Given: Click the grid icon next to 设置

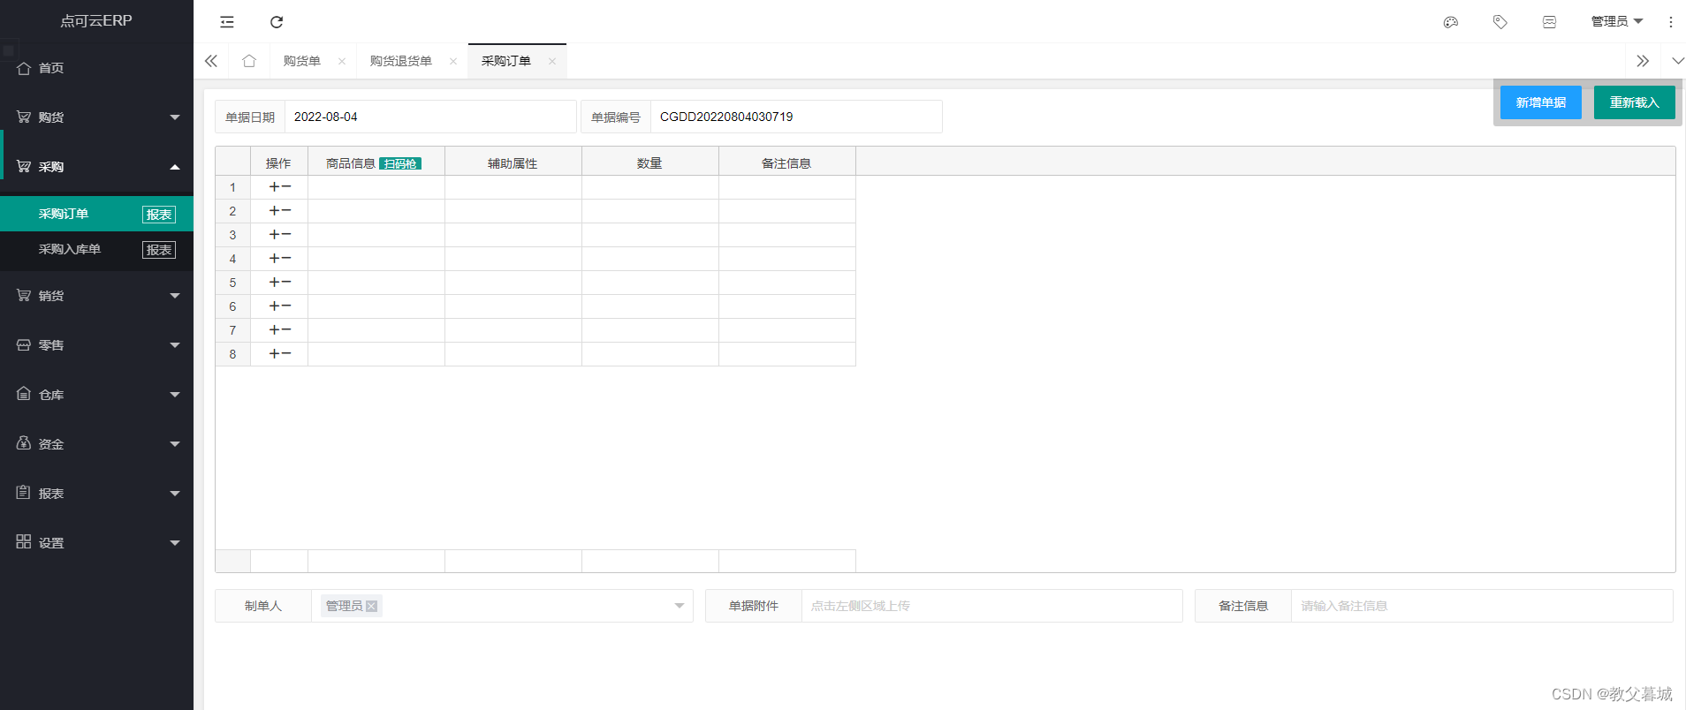Looking at the screenshot, I should [24, 541].
